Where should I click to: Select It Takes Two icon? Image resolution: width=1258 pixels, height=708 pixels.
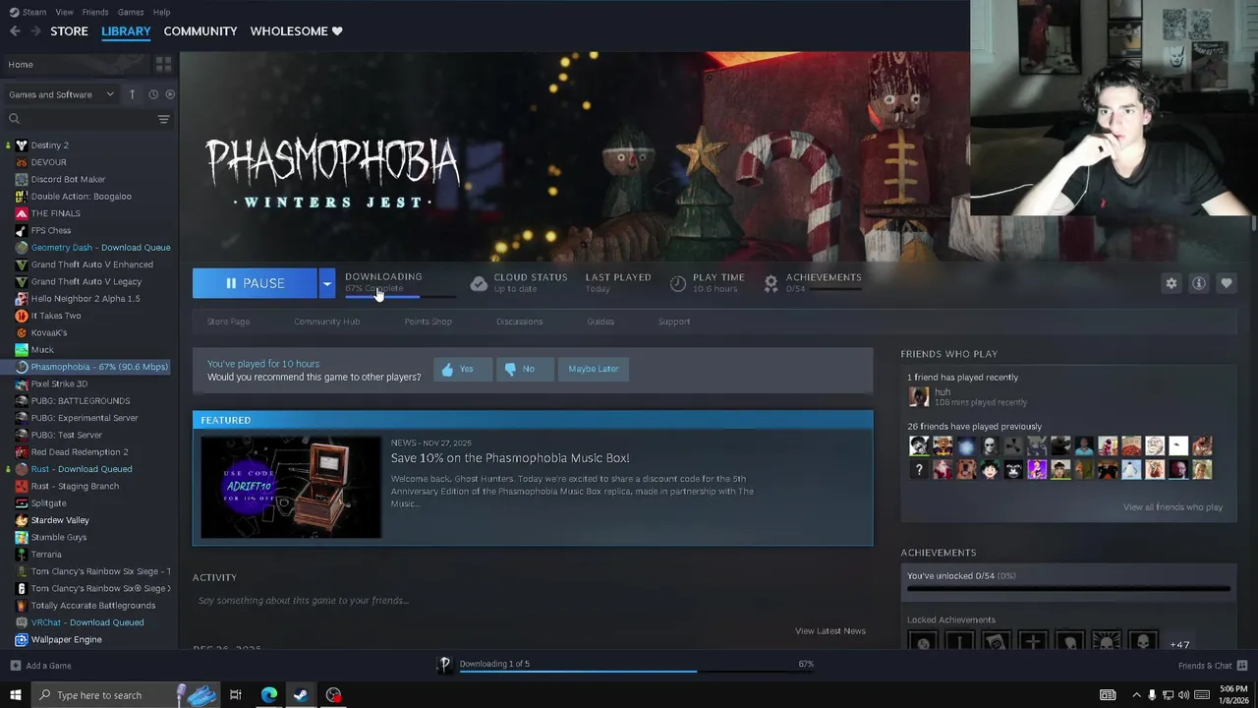coord(22,316)
